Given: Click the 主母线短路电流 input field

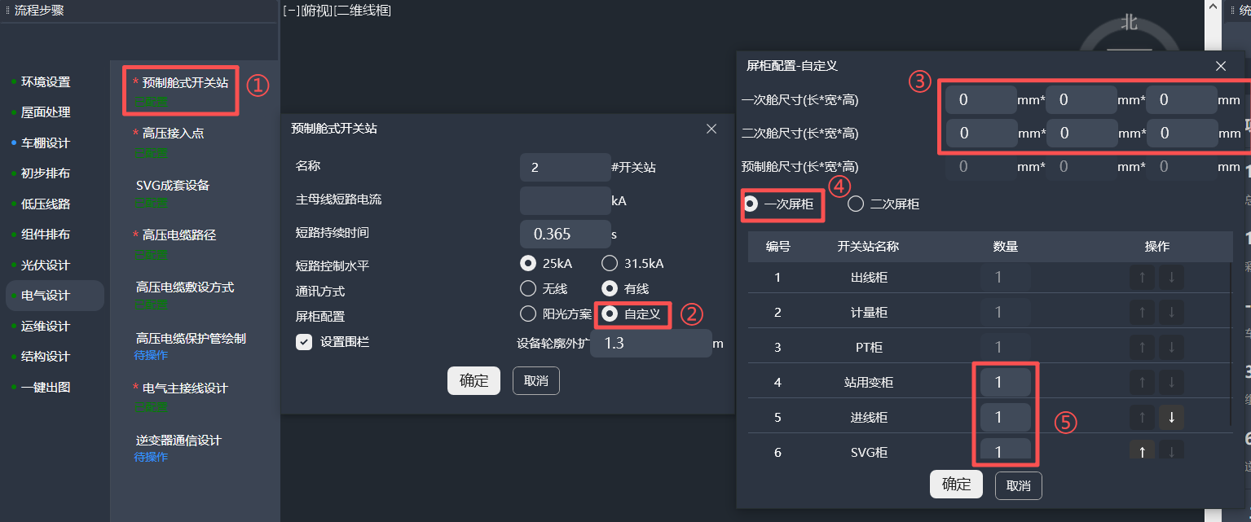Looking at the screenshot, I should (565, 200).
